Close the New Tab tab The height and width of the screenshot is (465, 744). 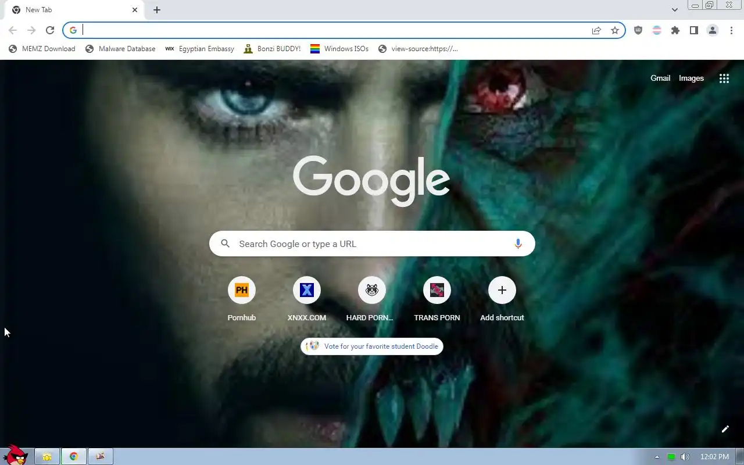135,10
